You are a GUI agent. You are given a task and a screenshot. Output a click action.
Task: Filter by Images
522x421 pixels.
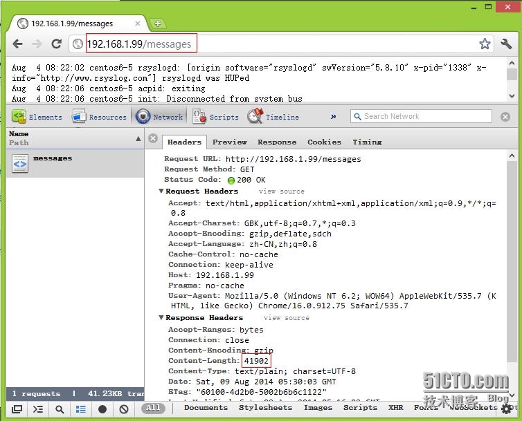point(318,408)
